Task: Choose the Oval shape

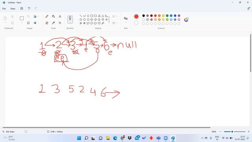Action: pos(88,16)
